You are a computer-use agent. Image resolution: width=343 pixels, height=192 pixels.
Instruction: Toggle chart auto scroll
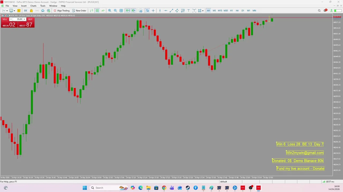128,11
